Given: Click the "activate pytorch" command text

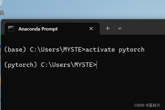Looking at the screenshot, I should point(115,49).
